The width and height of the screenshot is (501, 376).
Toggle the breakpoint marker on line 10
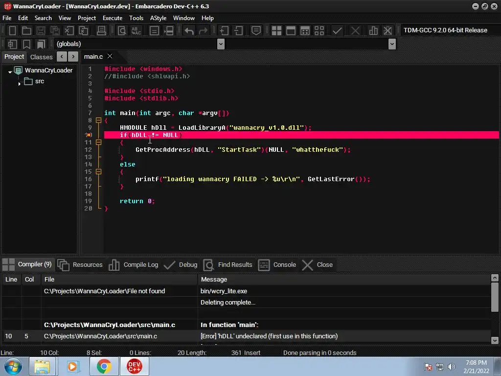coord(89,135)
